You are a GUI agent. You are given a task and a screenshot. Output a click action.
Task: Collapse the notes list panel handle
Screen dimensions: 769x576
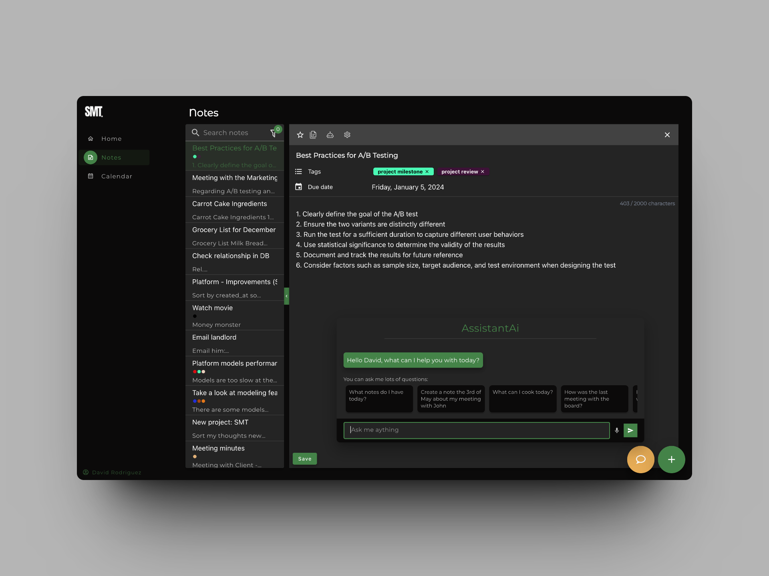[x=286, y=296]
